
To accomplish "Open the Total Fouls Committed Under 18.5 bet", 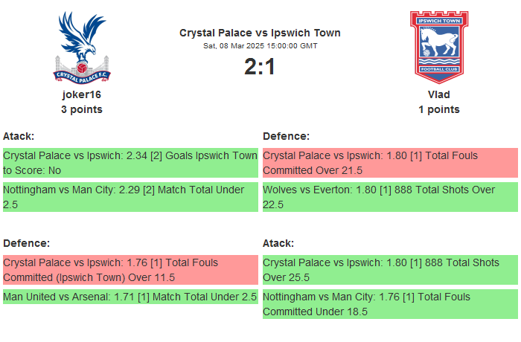I will point(390,304).
